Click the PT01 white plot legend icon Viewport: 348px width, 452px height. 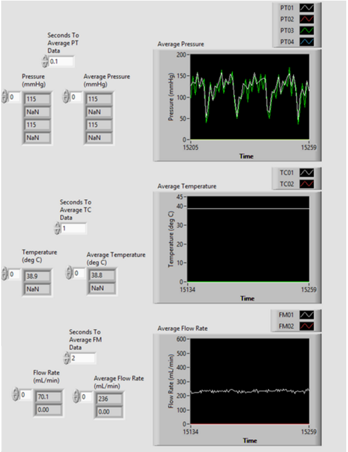tap(307, 8)
